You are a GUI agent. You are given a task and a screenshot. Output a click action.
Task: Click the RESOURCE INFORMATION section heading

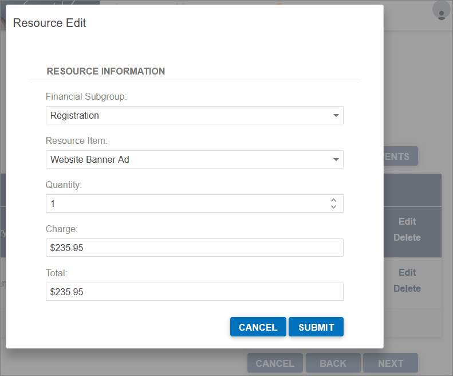click(x=106, y=71)
